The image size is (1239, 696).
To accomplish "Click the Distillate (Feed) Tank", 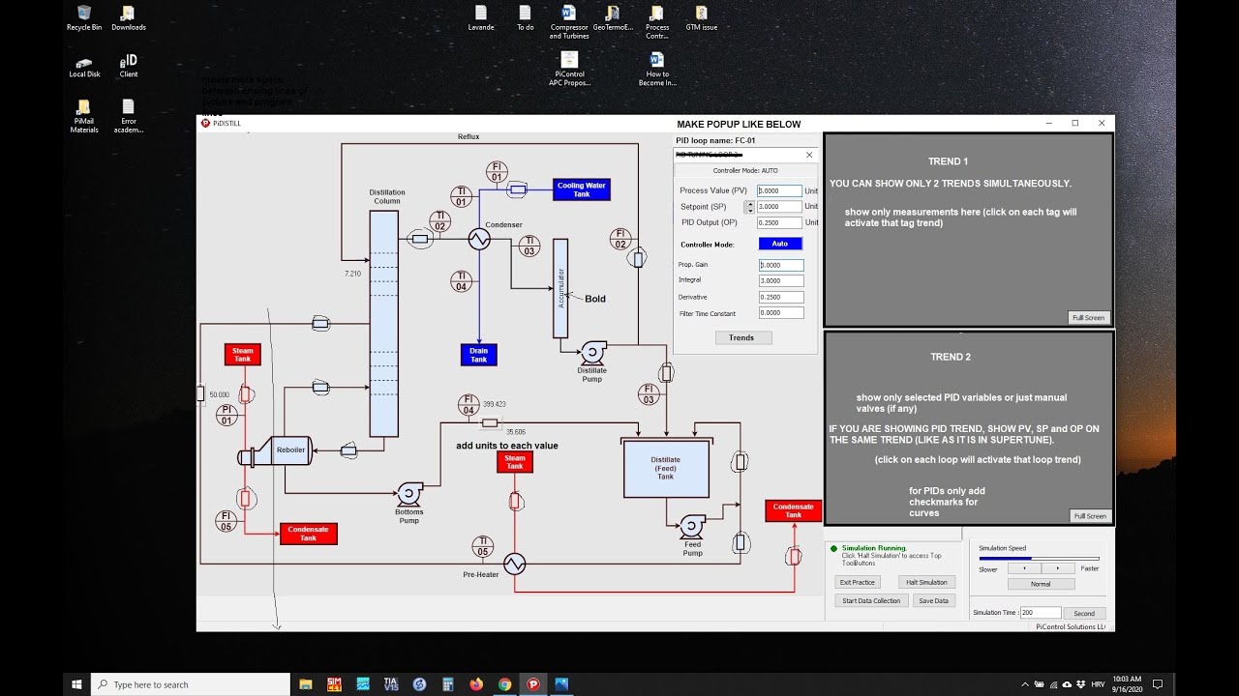I will pyautogui.click(x=666, y=469).
